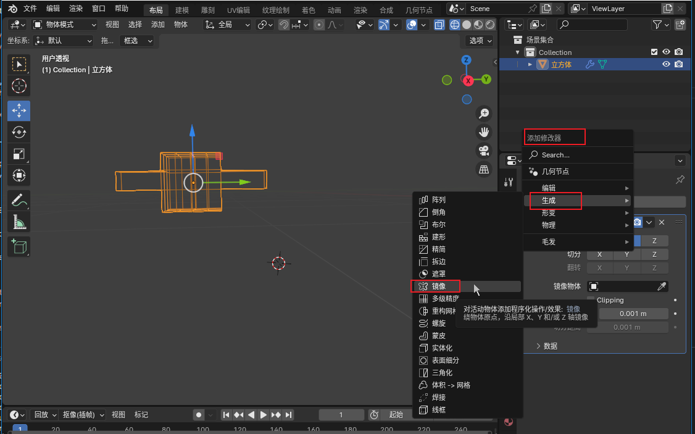Choose 镜像 modifier from the menu
695x434 pixels.
pos(437,286)
